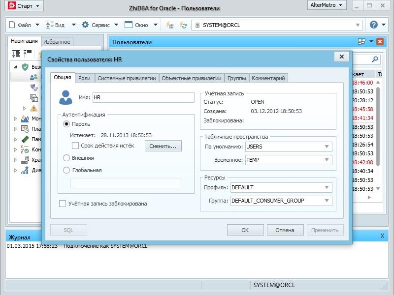Open the AlterMetro theme dropdown
394x295 pixels.
point(327,5)
